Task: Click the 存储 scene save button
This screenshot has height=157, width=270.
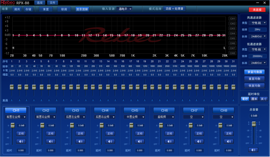Action: tap(28, 9)
